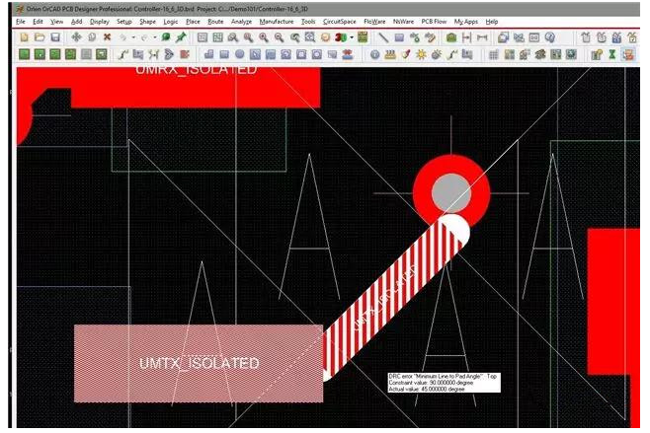Click the Show Element info icon
This screenshot has height=433, width=650.
(374, 54)
